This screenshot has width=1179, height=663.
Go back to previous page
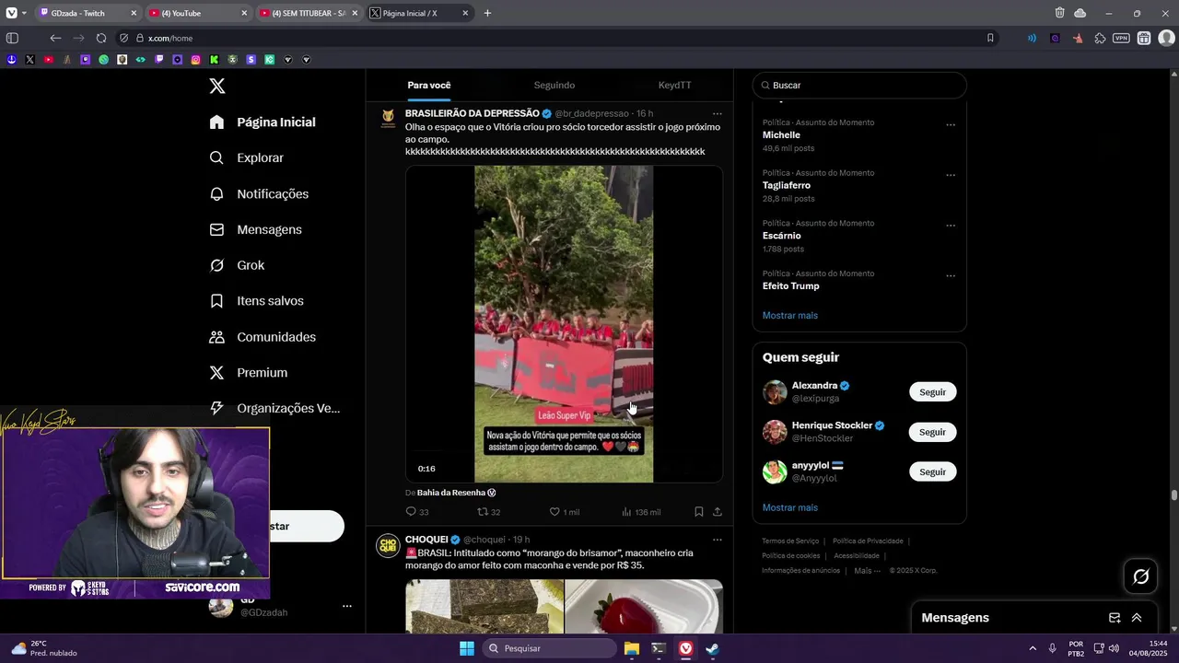coord(55,38)
